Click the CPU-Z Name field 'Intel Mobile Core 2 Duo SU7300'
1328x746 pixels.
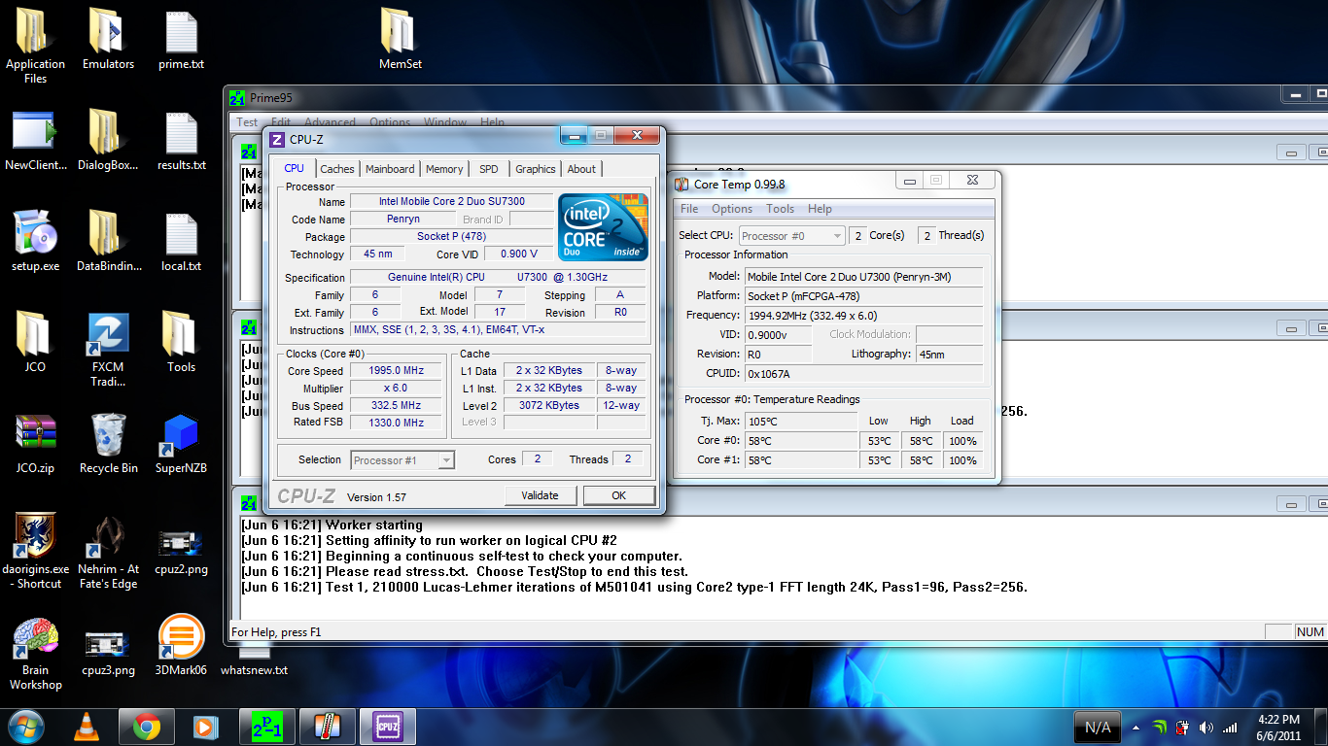451,202
